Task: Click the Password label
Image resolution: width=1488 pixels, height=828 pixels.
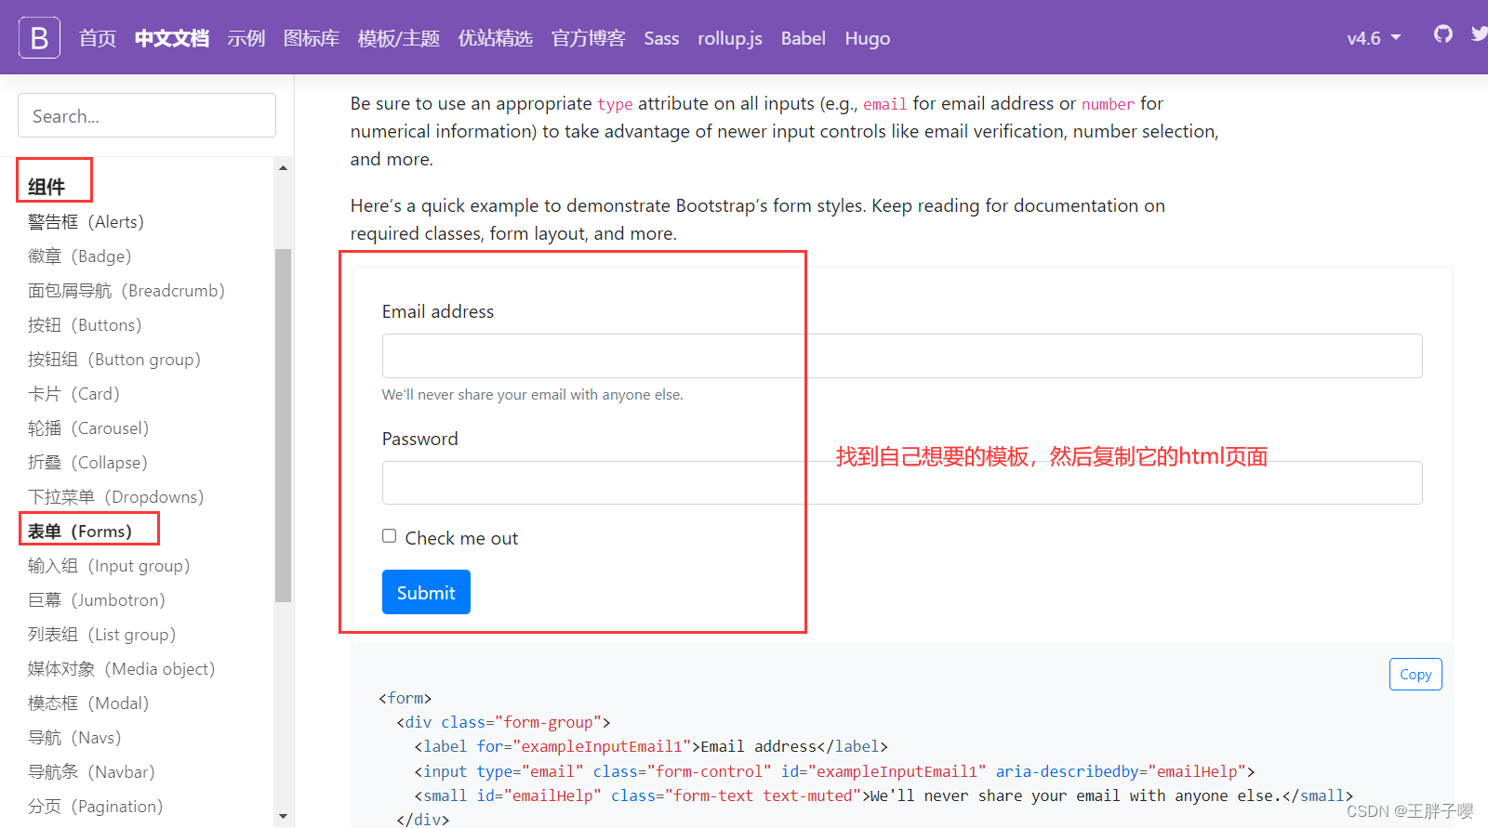Action: 420,439
